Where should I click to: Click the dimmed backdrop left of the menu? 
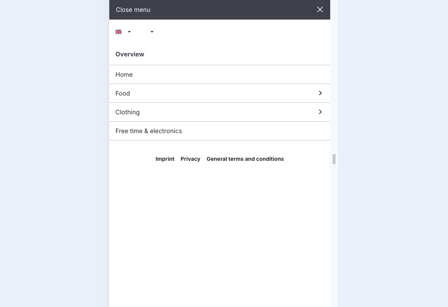point(54,153)
